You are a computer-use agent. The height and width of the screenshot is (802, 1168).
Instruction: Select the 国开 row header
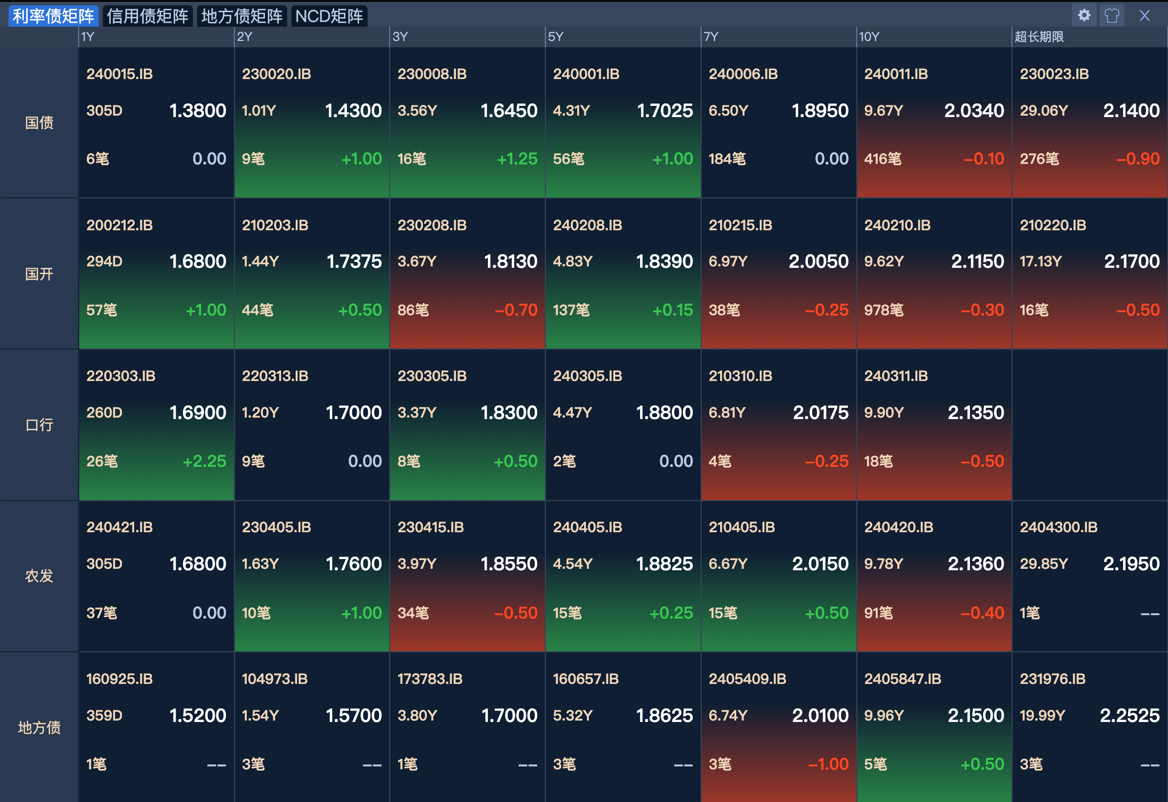(x=39, y=274)
